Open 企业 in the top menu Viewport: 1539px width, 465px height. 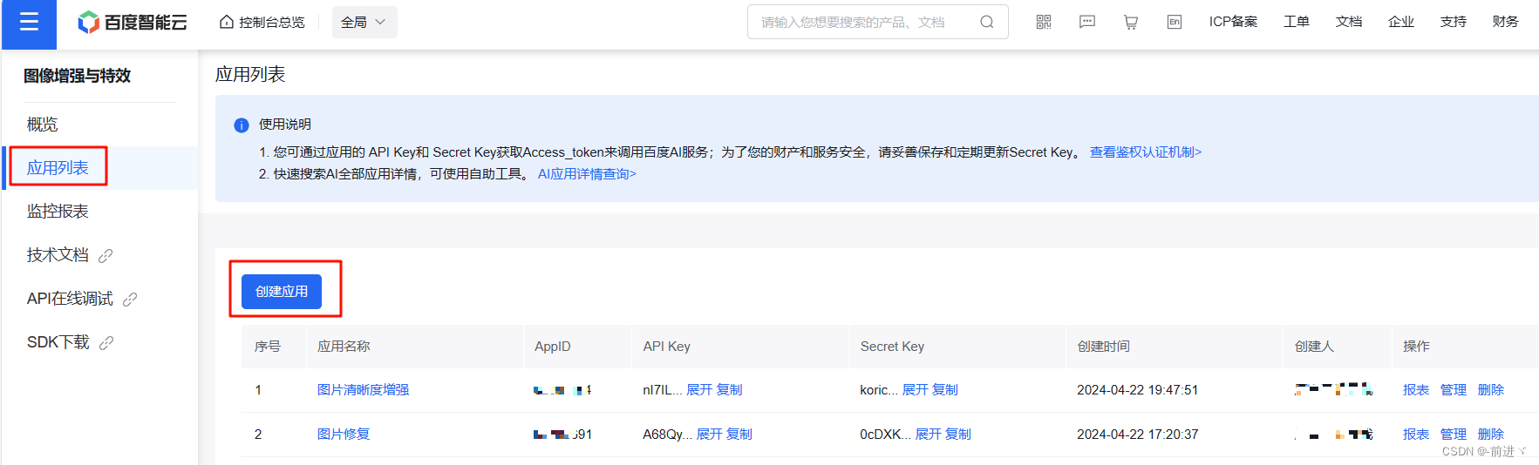[1401, 22]
